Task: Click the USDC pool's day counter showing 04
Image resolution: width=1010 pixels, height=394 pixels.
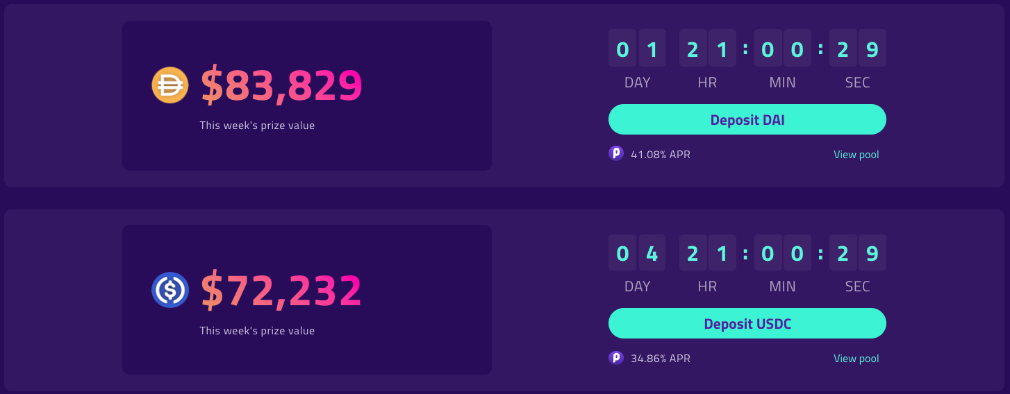Action: 637,253
